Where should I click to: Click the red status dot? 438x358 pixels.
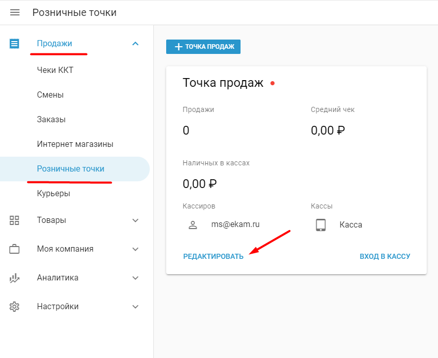pyautogui.click(x=273, y=83)
